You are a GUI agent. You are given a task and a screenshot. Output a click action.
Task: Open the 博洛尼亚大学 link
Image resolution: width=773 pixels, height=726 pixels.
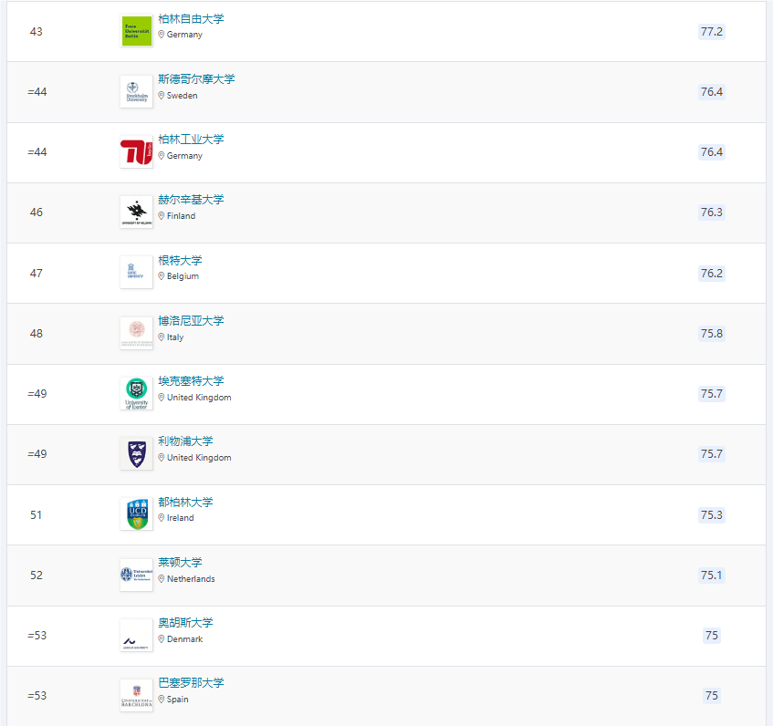(191, 321)
